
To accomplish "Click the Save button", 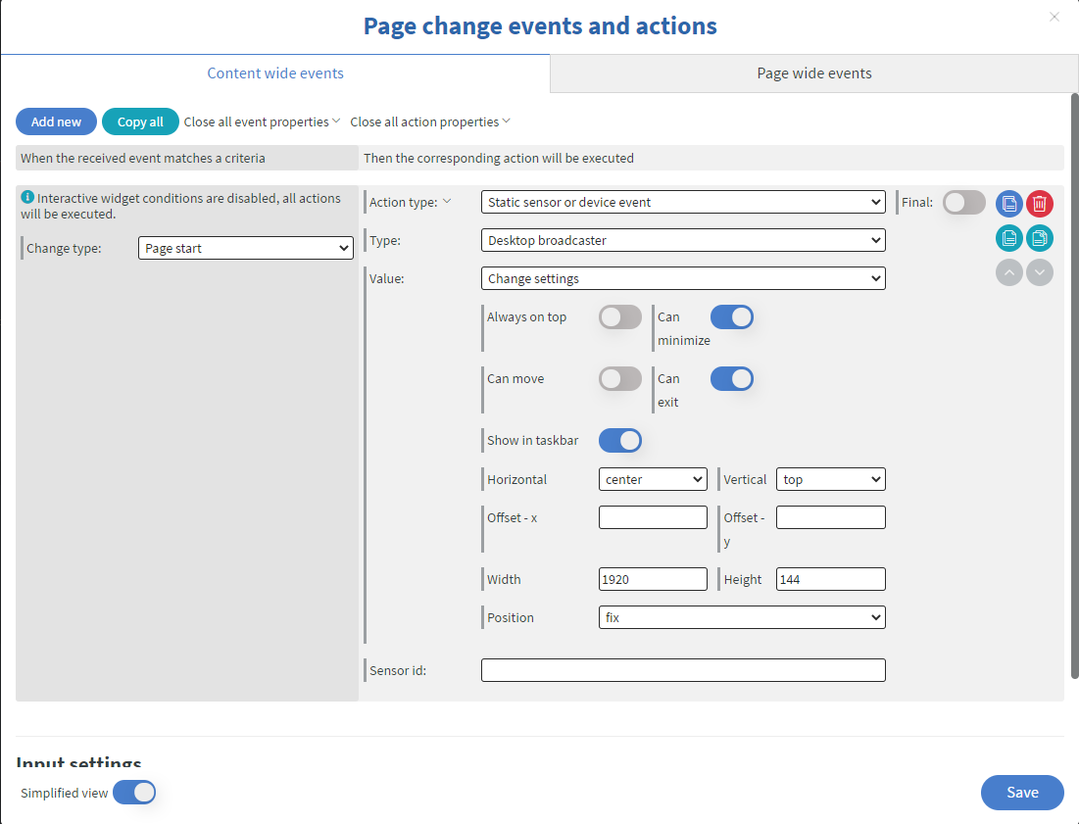I will pyautogui.click(x=1022, y=793).
